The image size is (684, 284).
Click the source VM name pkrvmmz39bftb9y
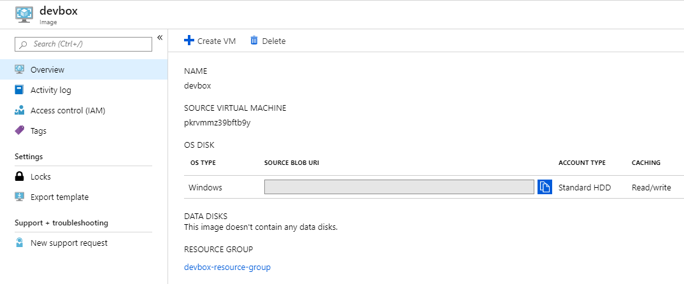click(217, 123)
